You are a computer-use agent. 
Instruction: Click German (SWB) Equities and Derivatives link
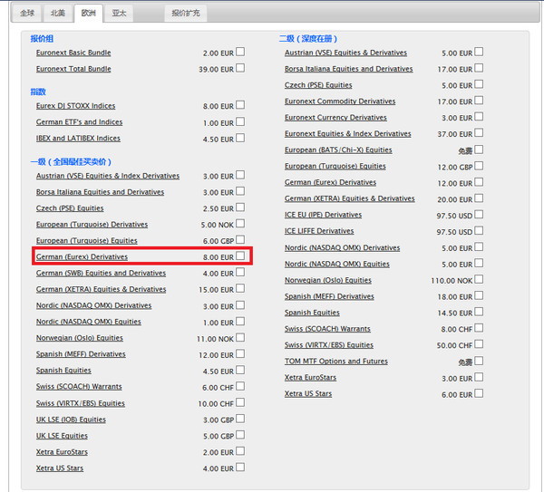(101, 274)
